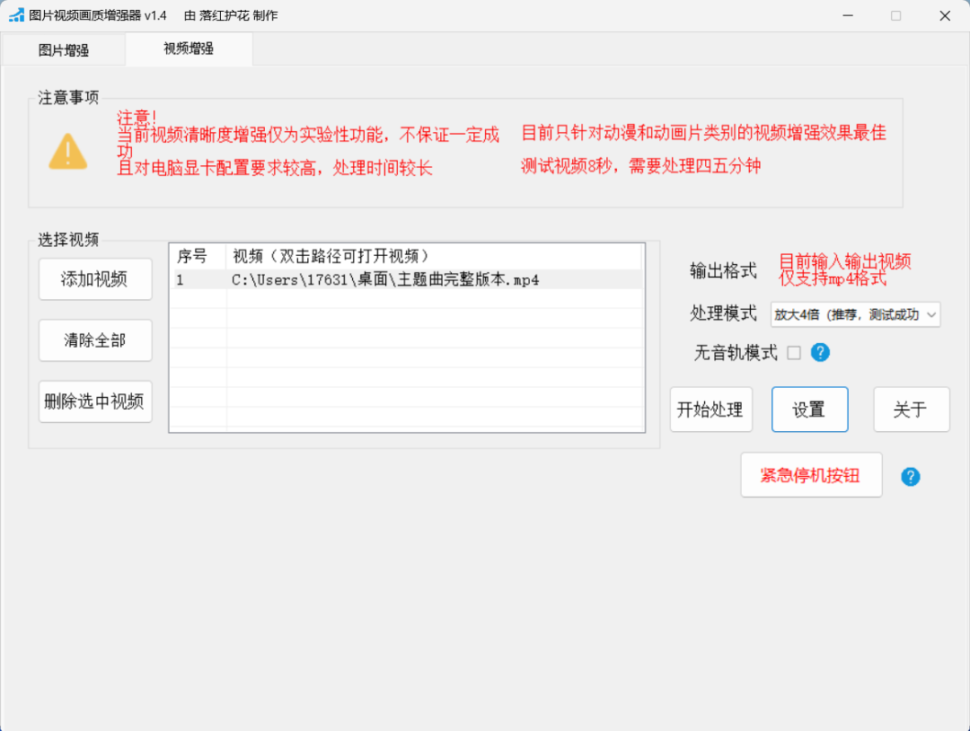The width and height of the screenshot is (970, 731).
Task: Click the yellow warning triangle icon
Action: pyautogui.click(x=67, y=152)
